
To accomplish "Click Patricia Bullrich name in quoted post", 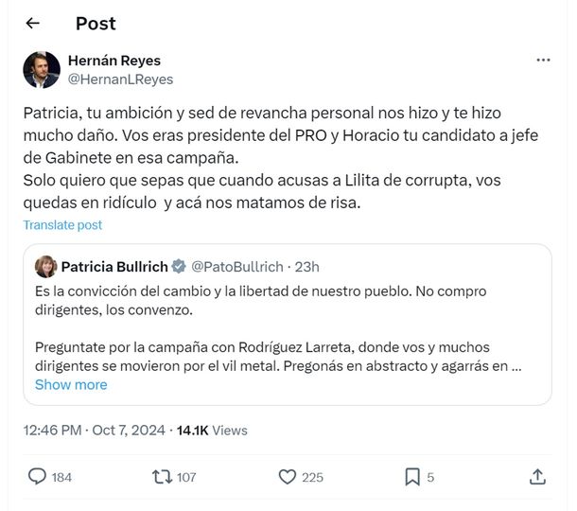I will pos(114,267).
